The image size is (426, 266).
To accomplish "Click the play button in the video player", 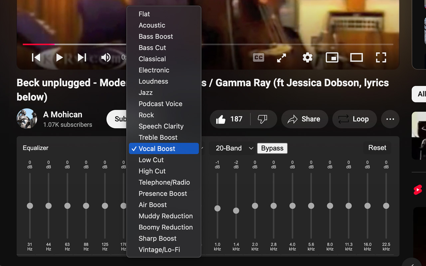I will point(59,58).
